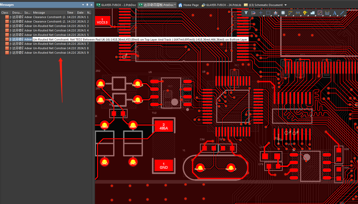Switch to 6LAYER-TVBOX - 2.PcbDoc tab
The height and width of the screenshot is (204, 358).
point(116,5)
